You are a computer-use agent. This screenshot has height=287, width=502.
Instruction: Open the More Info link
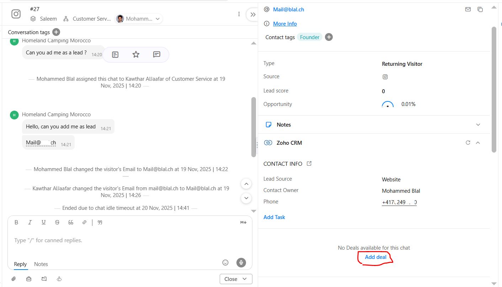[285, 23]
